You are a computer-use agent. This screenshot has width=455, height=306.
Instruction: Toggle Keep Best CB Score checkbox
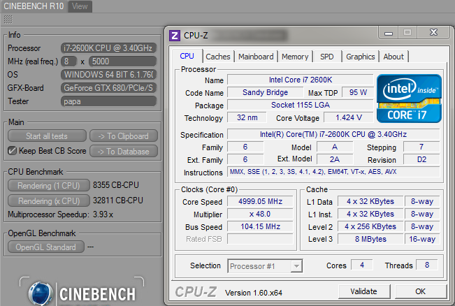click(12, 151)
